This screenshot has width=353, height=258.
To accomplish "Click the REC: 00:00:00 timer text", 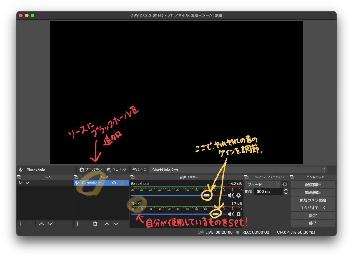I will [256, 232].
